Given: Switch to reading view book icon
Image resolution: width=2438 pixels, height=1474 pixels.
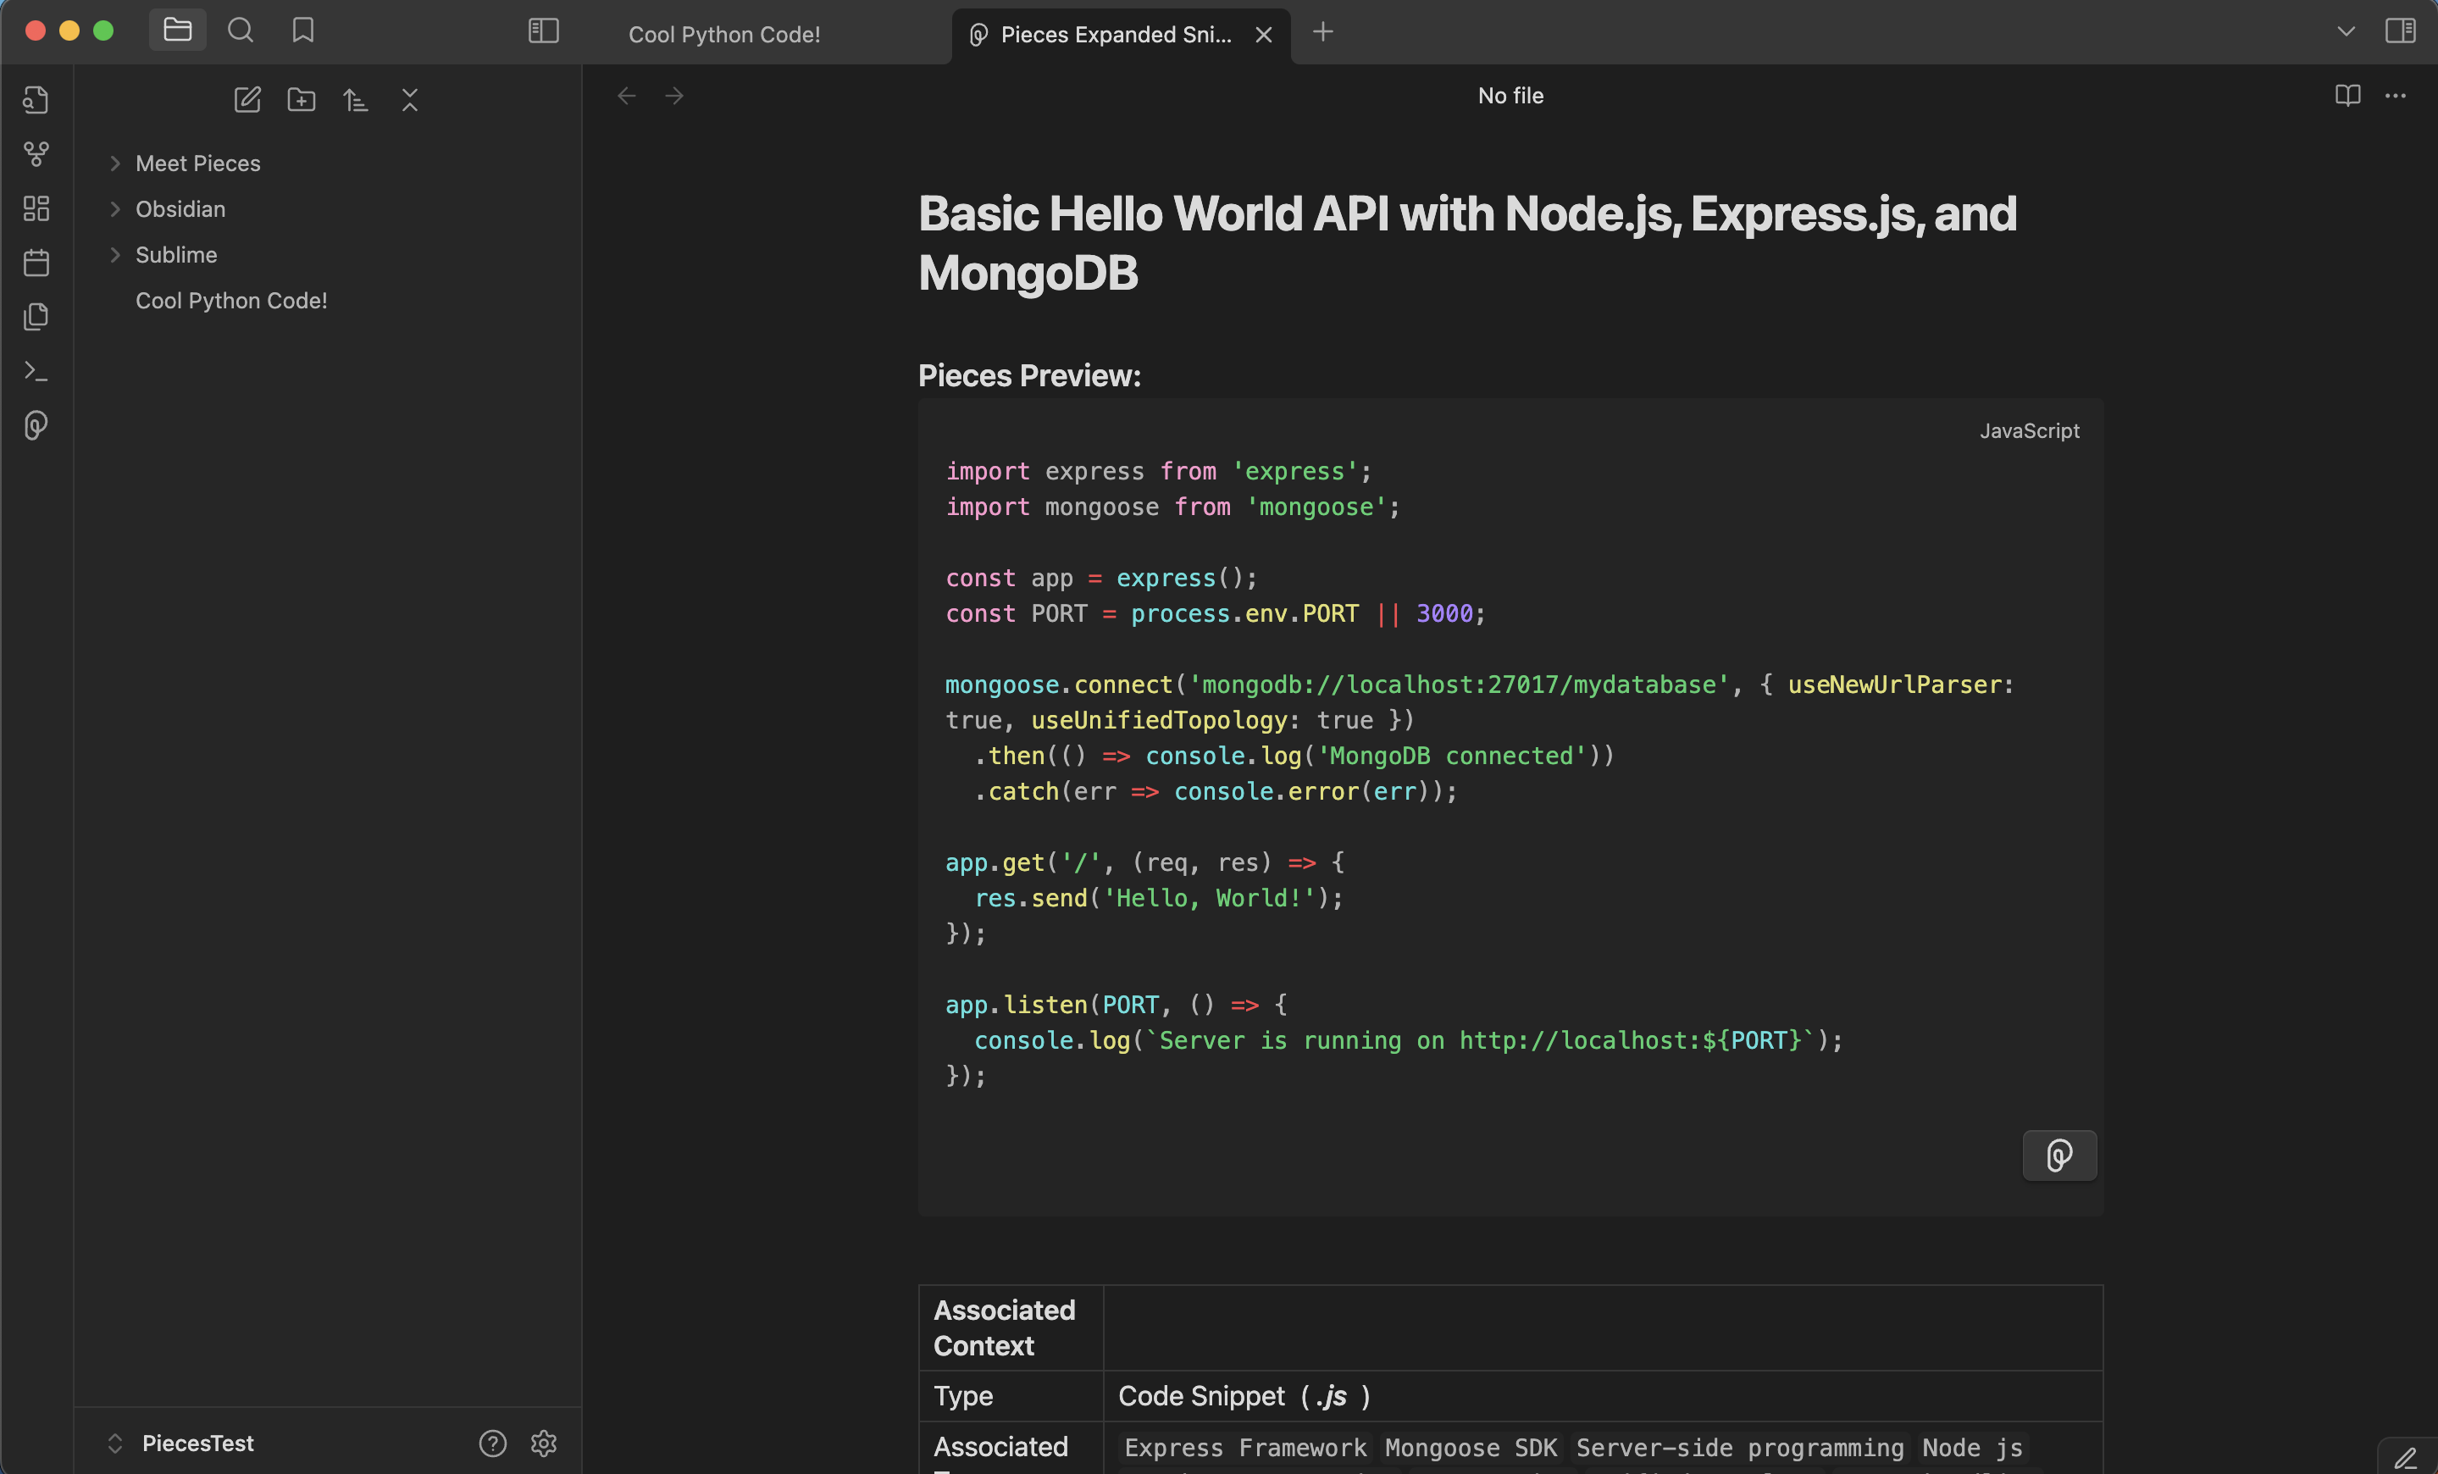Looking at the screenshot, I should tap(2348, 96).
